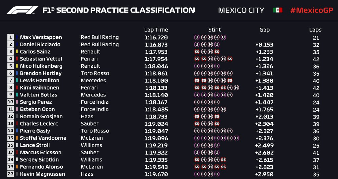Click Lewis Hamilton's driver name
The image size is (338, 179).
point(39,81)
